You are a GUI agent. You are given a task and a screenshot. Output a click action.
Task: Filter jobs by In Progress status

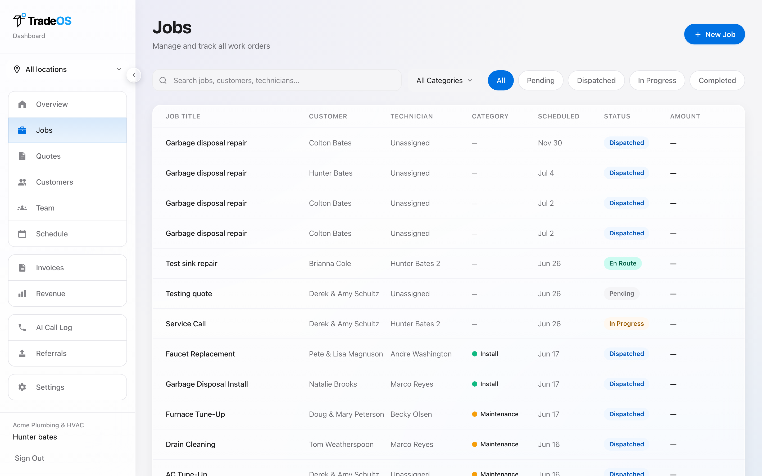coord(657,80)
